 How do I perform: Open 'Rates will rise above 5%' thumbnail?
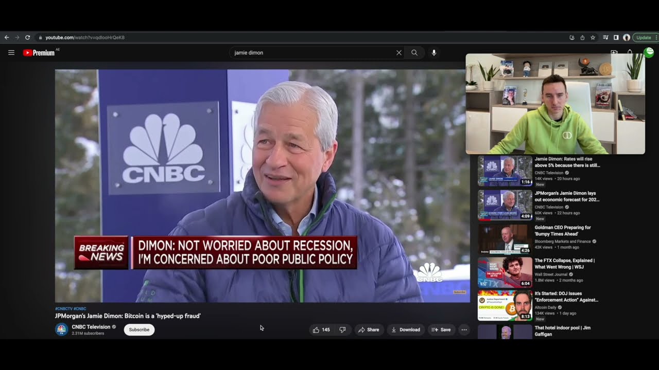[x=505, y=171]
